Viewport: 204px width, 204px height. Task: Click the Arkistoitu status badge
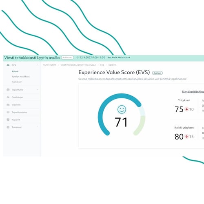[x=67, y=58]
